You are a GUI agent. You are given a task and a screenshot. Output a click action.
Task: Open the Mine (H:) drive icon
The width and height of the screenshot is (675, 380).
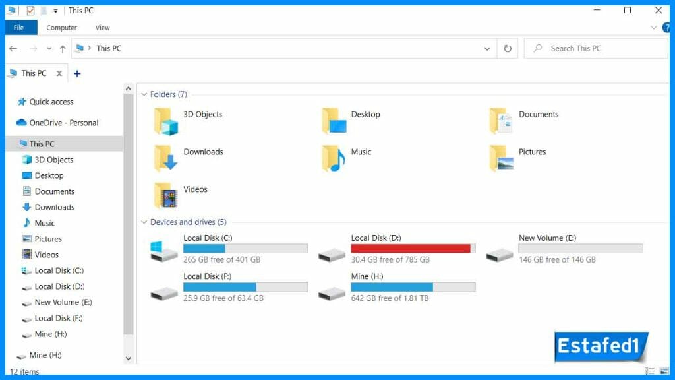pos(332,290)
